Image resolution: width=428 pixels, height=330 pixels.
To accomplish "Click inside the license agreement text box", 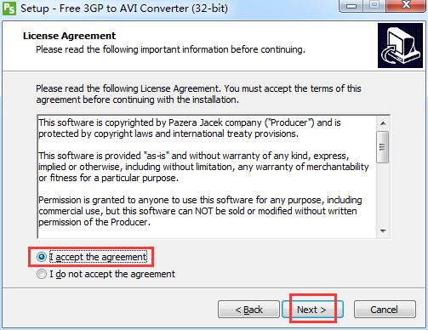I will point(207,177).
